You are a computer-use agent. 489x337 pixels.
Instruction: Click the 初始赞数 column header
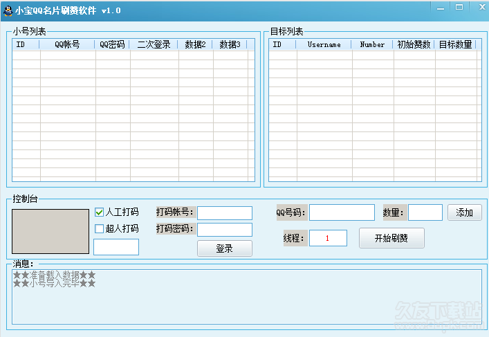(414, 44)
